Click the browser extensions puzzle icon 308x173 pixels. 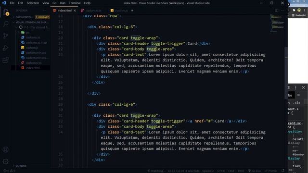[x=294, y=10]
